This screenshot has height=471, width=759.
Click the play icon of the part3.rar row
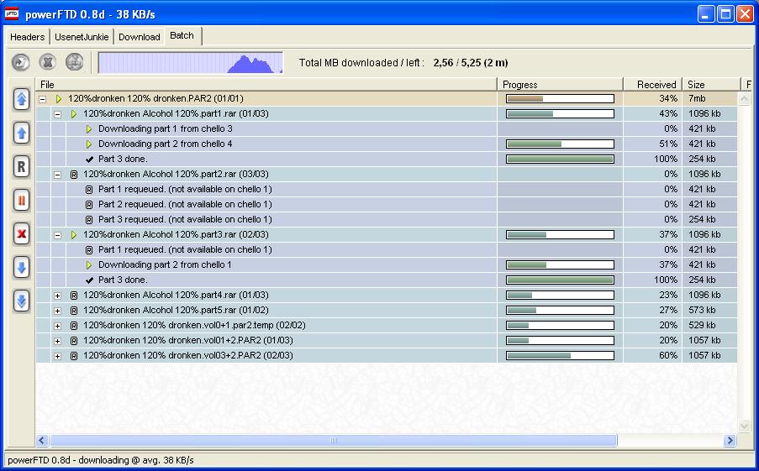tap(74, 235)
